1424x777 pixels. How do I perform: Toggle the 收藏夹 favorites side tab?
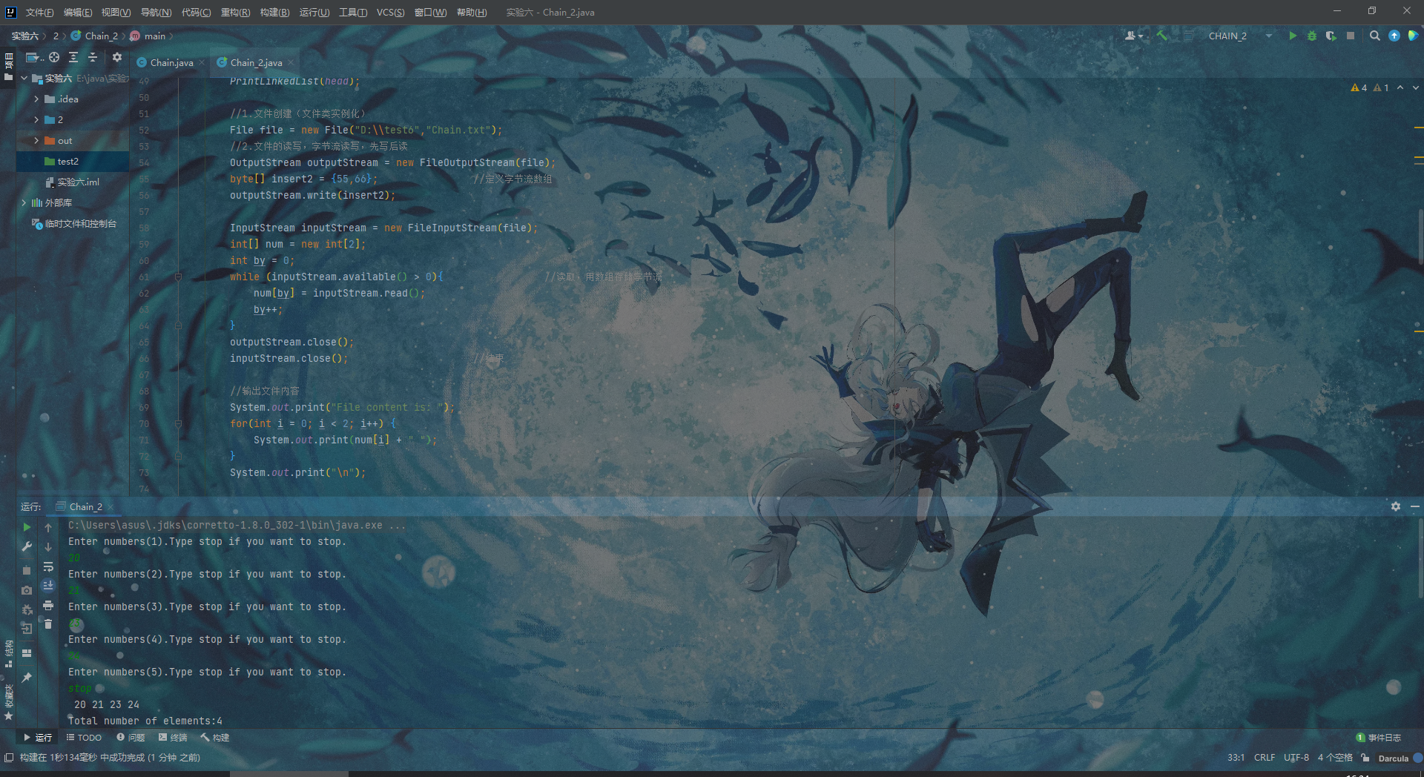point(8,701)
